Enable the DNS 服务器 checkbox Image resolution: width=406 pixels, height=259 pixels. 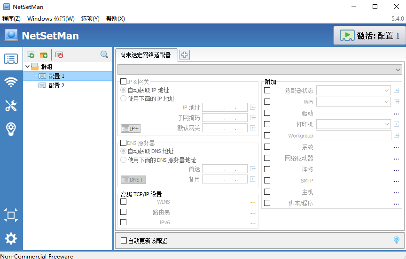click(124, 143)
